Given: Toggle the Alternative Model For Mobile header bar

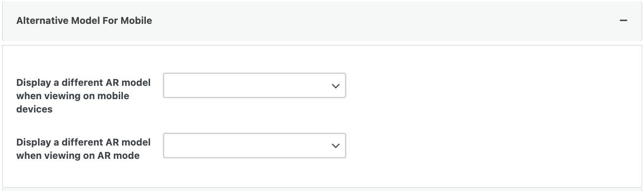Looking at the screenshot, I should click(321, 21).
